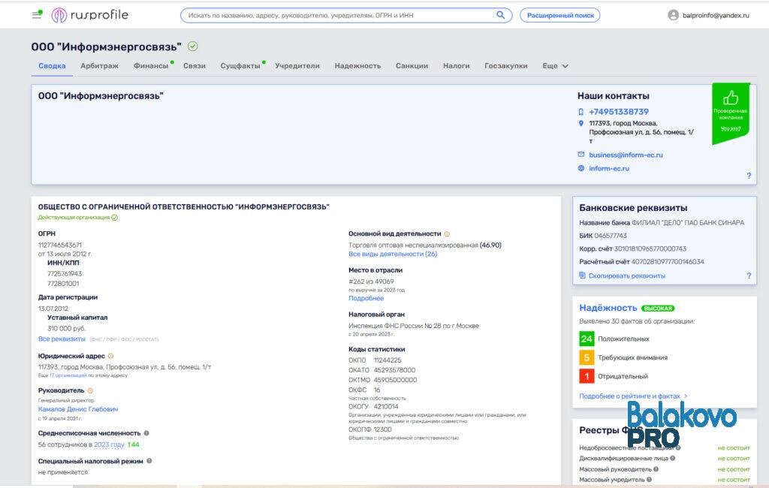Click the Надёжность heading link
The height and width of the screenshot is (488, 769).
pos(608,308)
